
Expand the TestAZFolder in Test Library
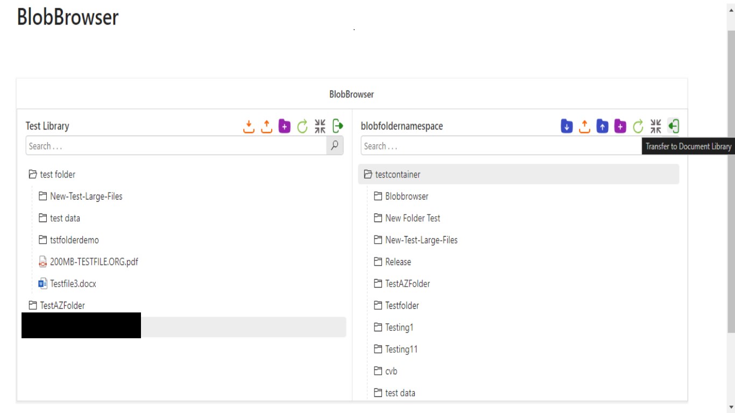[x=33, y=305]
